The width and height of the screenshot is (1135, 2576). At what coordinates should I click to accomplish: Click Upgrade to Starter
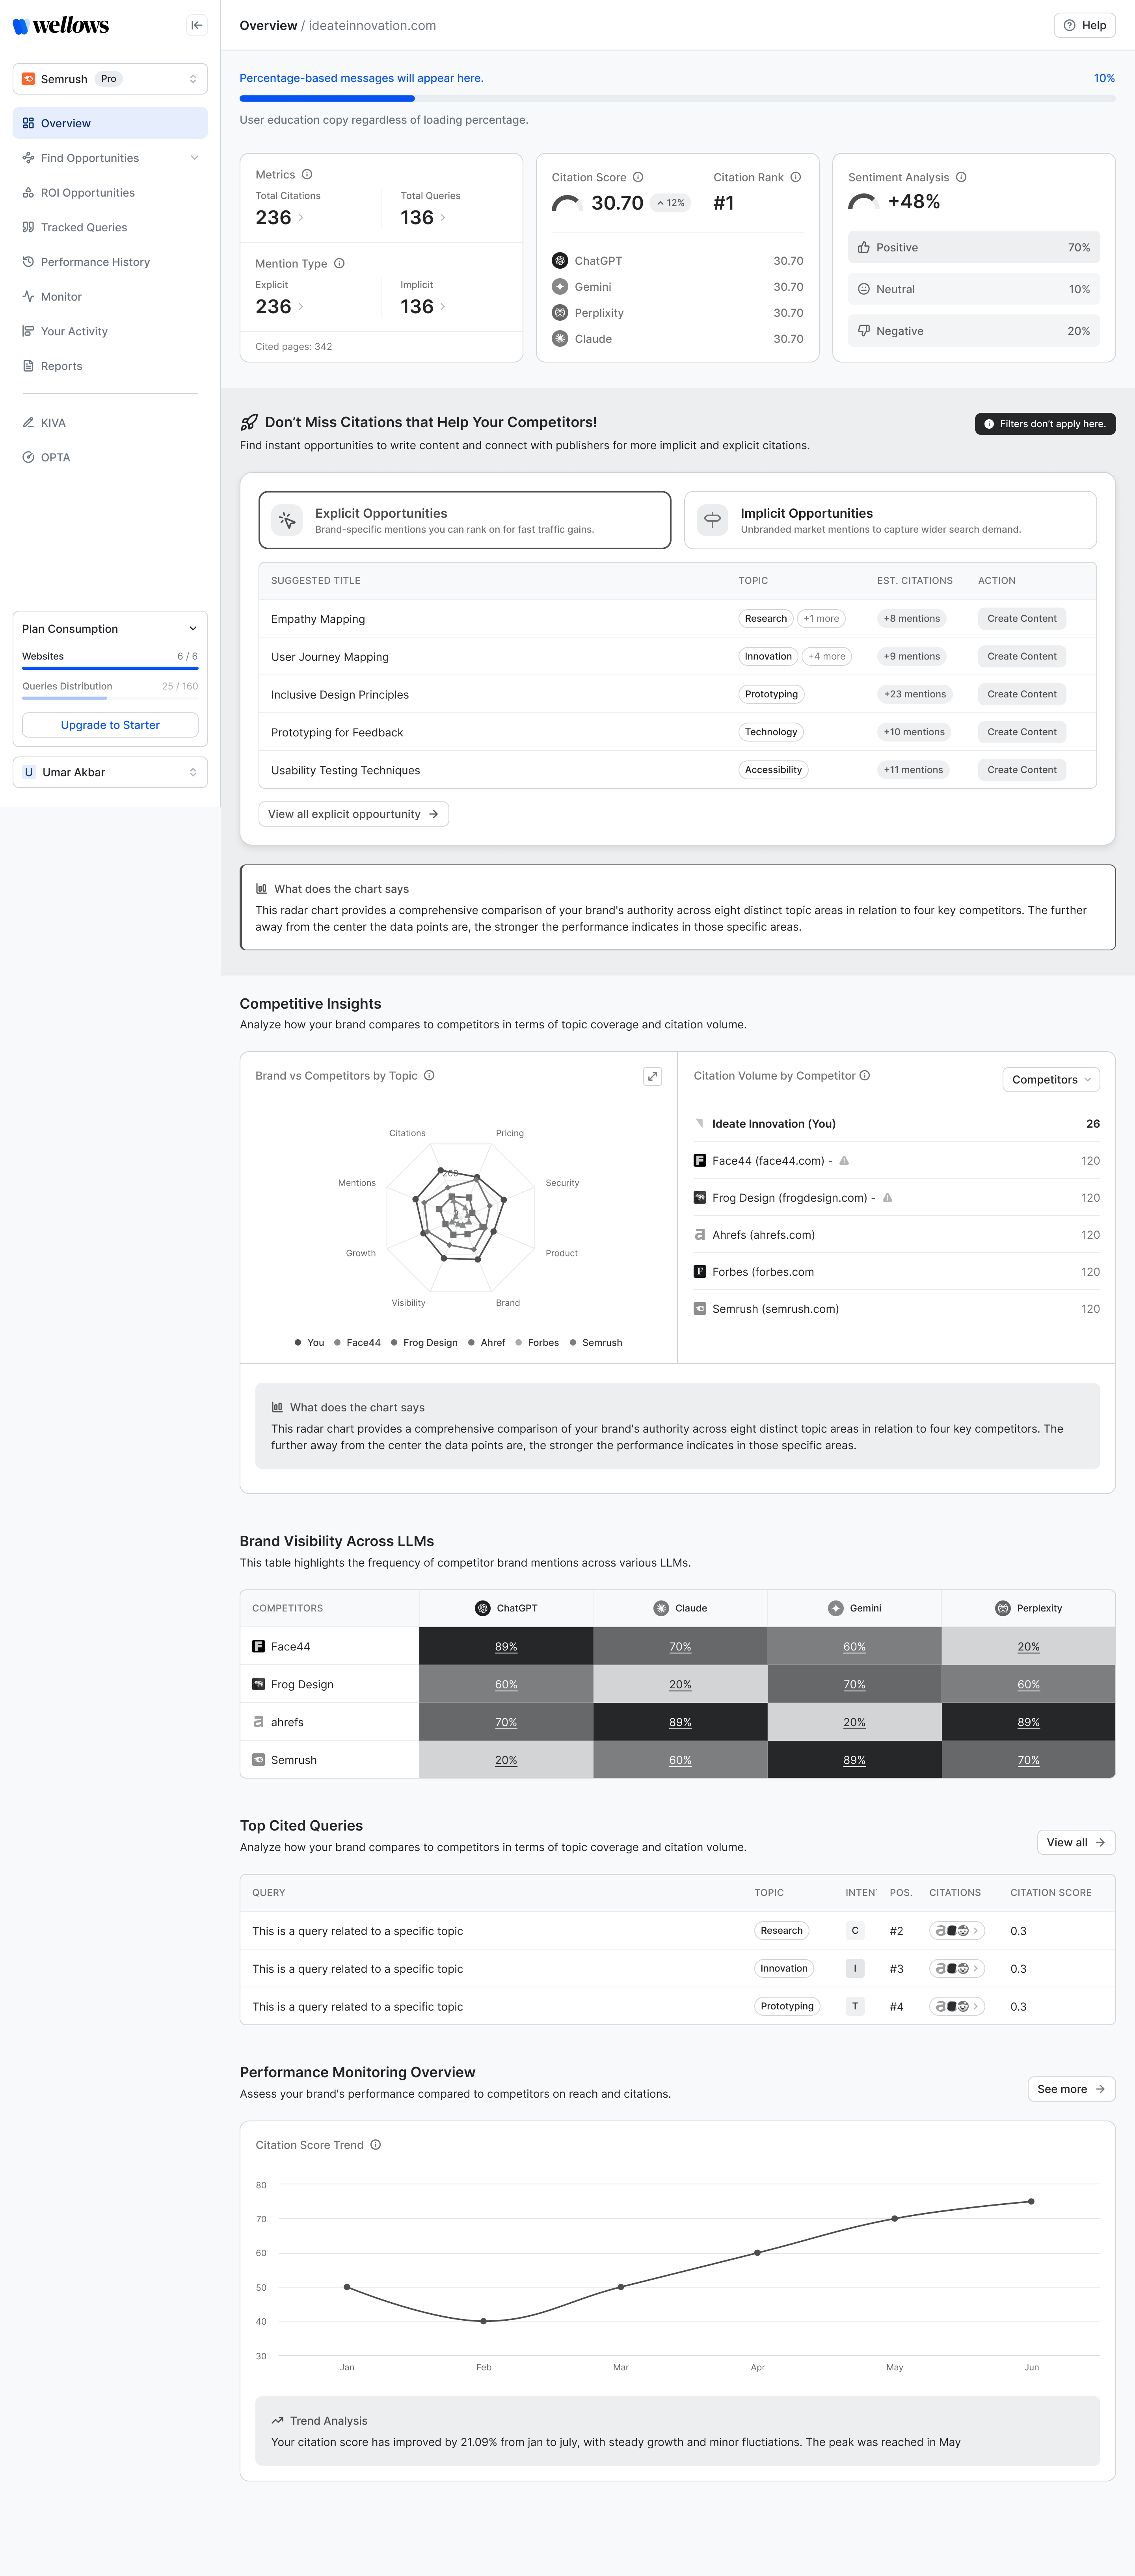click(110, 725)
